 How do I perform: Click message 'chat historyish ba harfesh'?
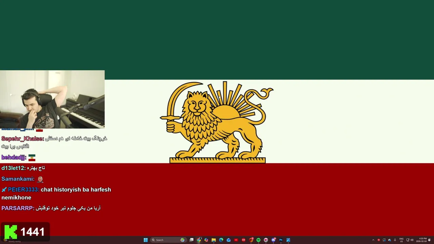tap(76, 190)
